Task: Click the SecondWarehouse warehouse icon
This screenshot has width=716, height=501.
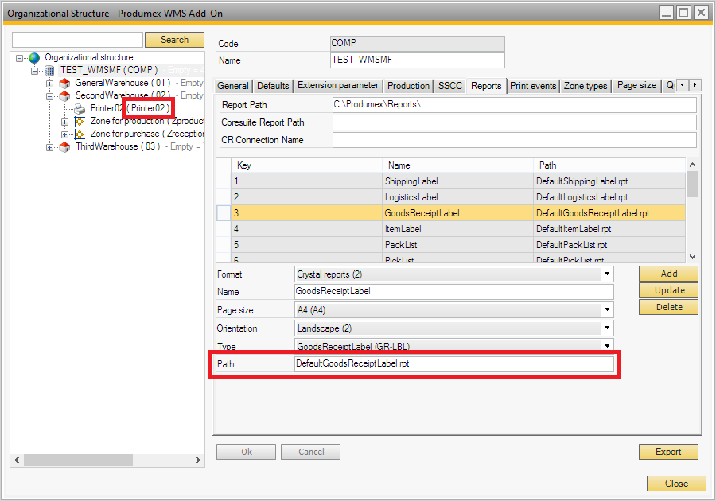Action: point(65,95)
